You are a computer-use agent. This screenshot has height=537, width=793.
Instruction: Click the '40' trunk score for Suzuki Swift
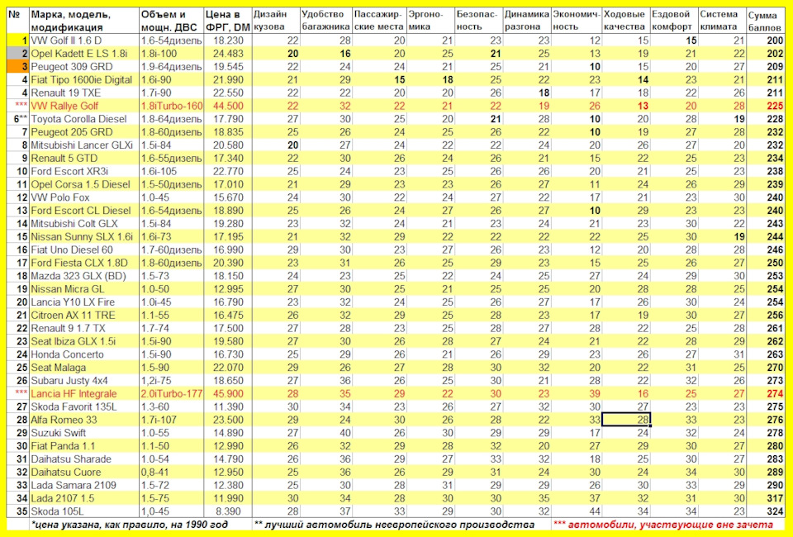coord(325,434)
